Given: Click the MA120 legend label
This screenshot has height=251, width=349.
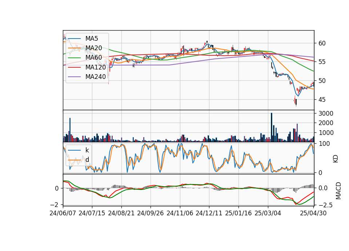Looking at the screenshot, I should 96,67.
